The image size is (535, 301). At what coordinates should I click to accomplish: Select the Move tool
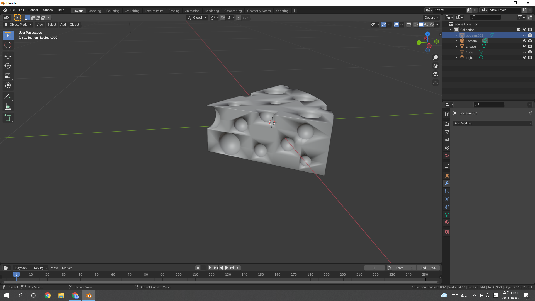pyautogui.click(x=8, y=56)
